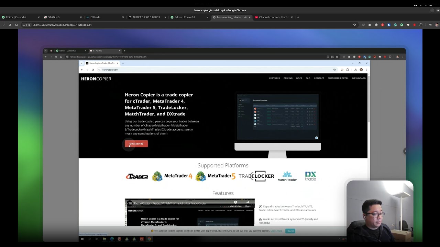Open FEATURES in the Heron Copier nav
The height and width of the screenshot is (247, 440).
(x=274, y=78)
